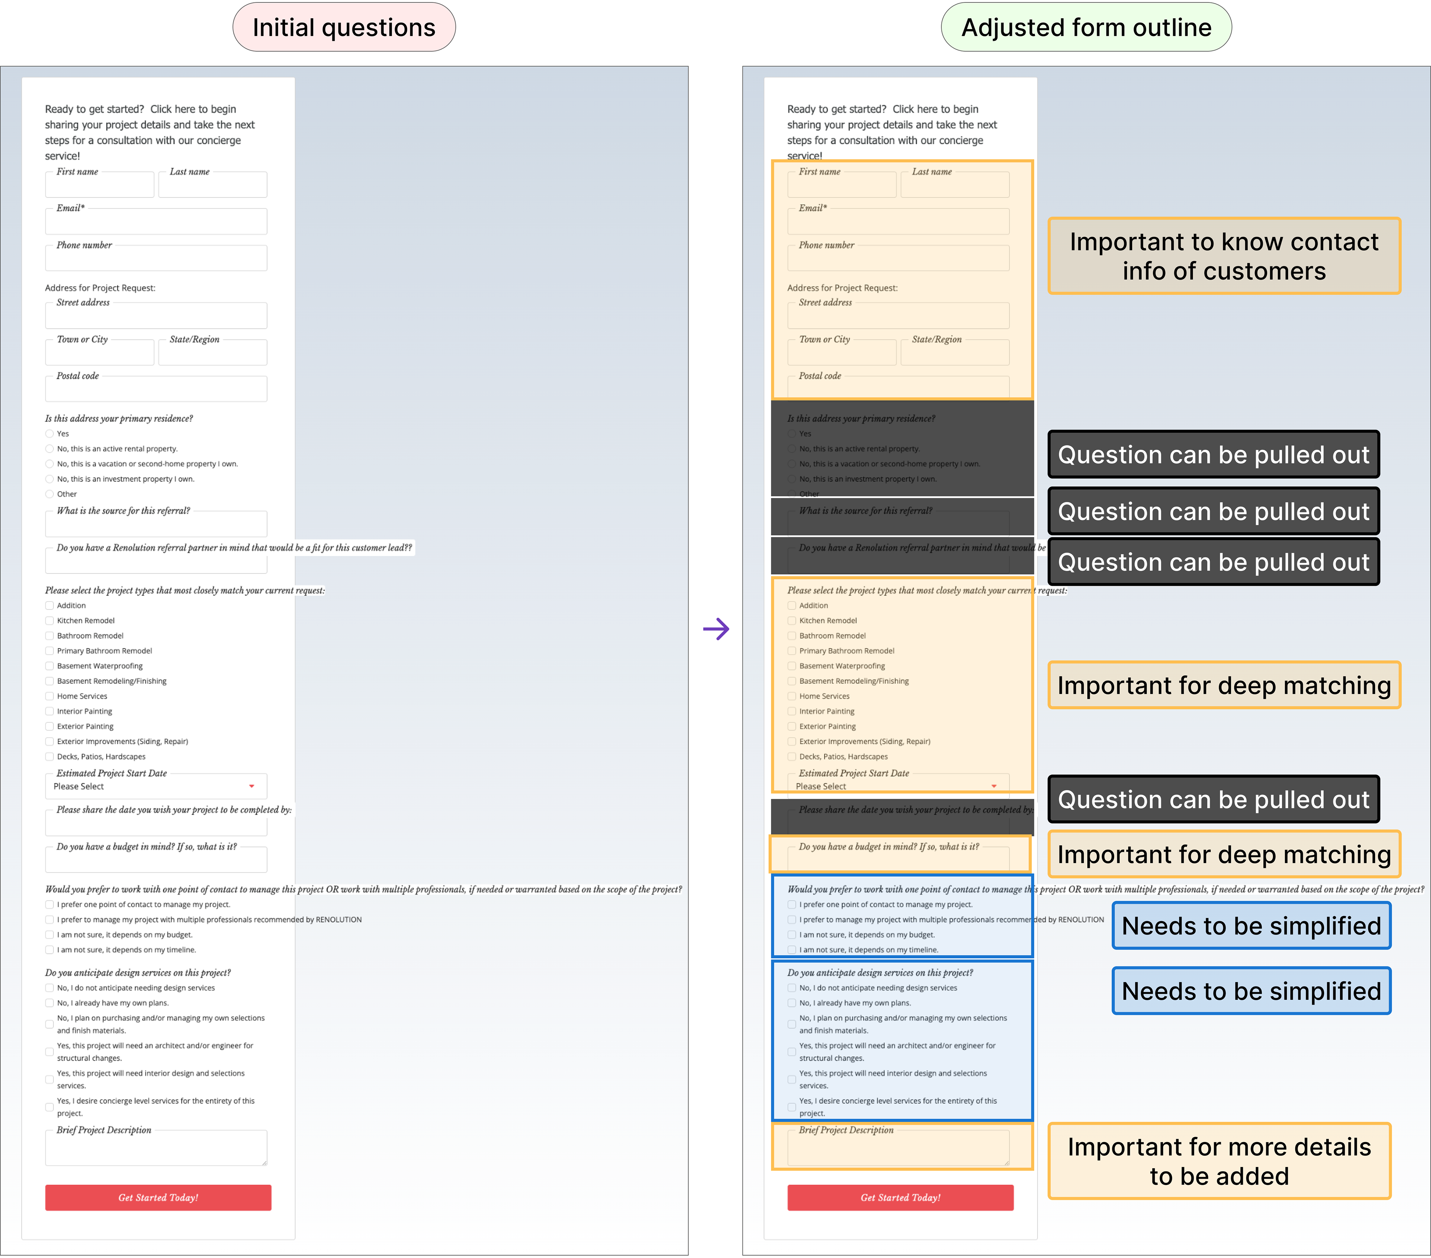This screenshot has width=1431, height=1258.
Task: Click the purple arrow between the forms
Action: click(x=715, y=629)
